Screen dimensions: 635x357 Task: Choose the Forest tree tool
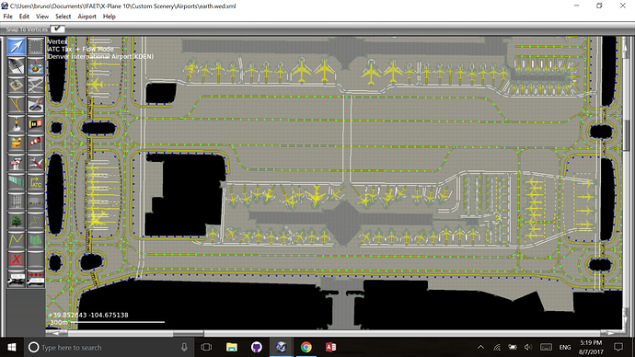click(17, 221)
